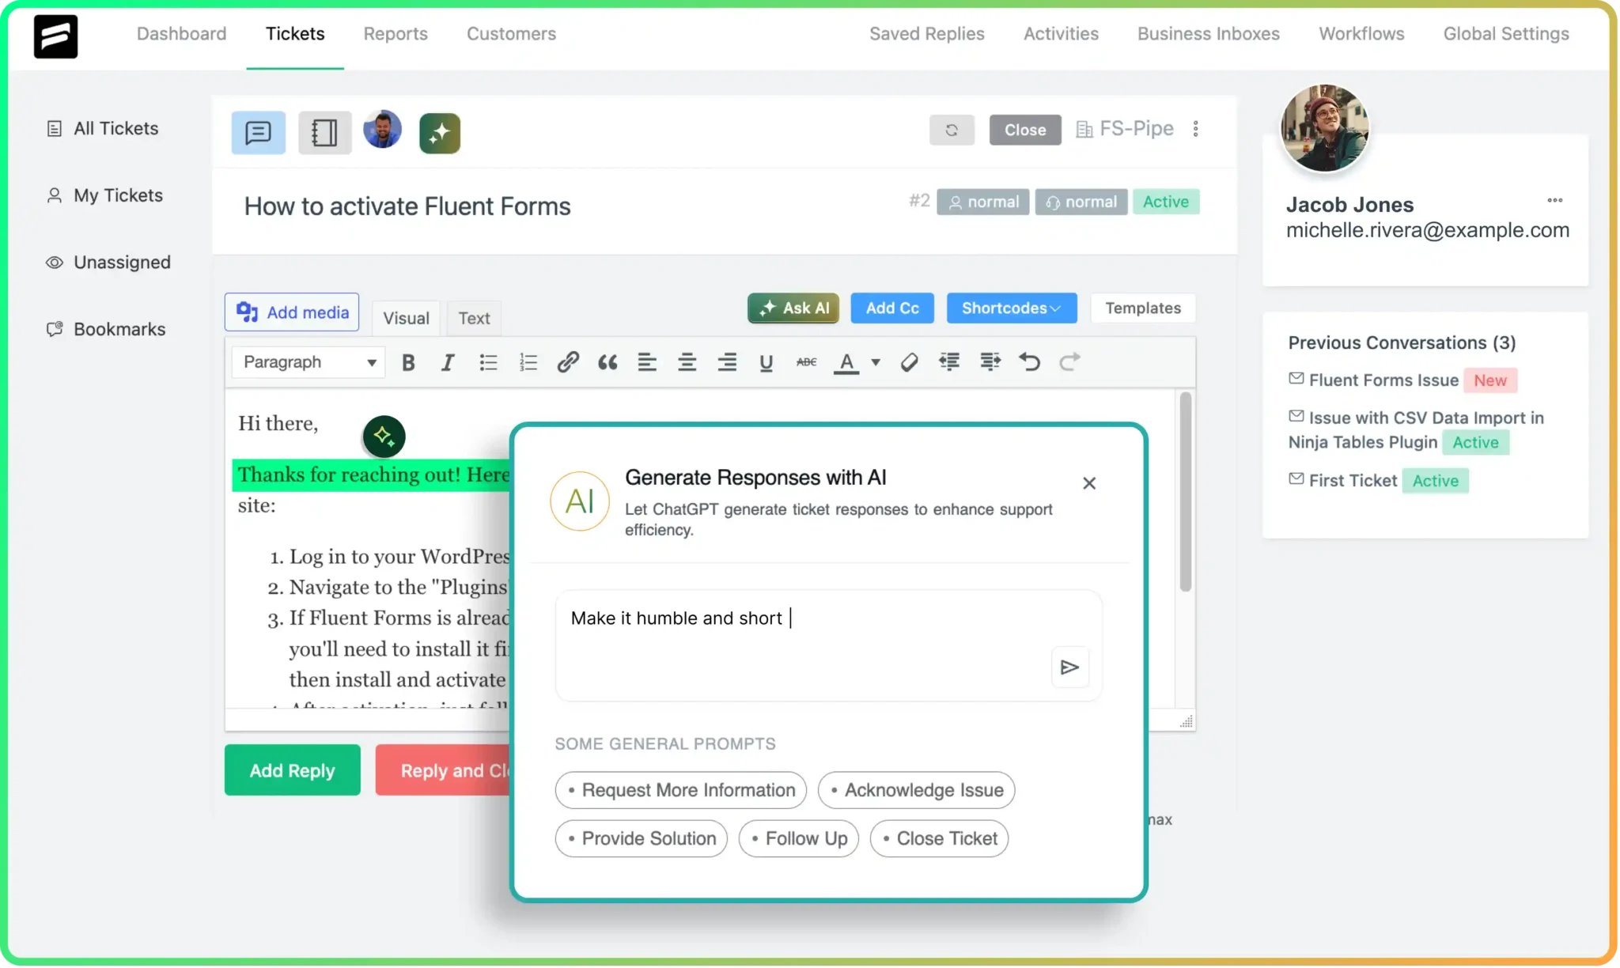This screenshot has height=968, width=1620.
Task: Click the text color A swatch
Action: (846, 362)
